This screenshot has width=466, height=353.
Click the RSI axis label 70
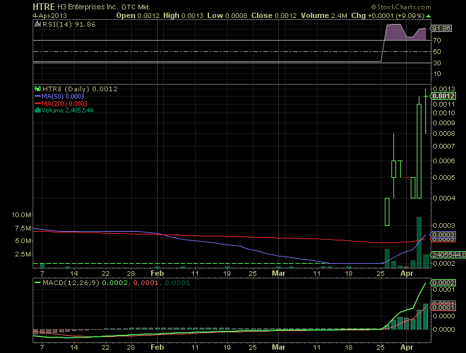[x=437, y=40]
